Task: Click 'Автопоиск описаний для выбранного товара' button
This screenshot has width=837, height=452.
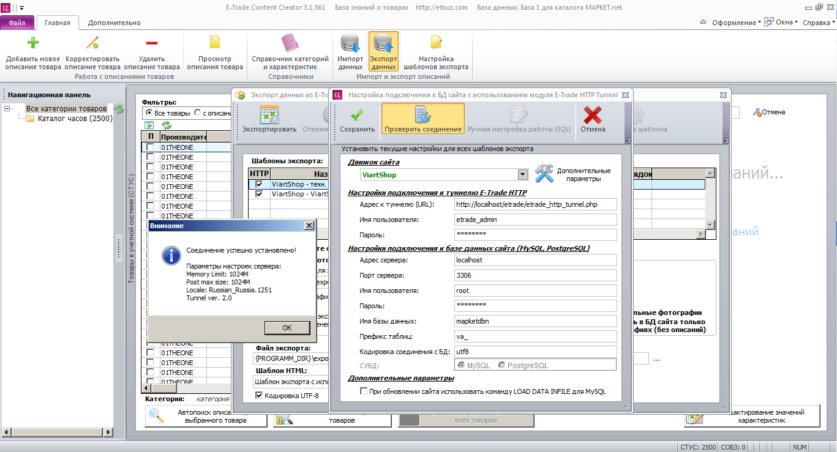Action: pos(206,417)
